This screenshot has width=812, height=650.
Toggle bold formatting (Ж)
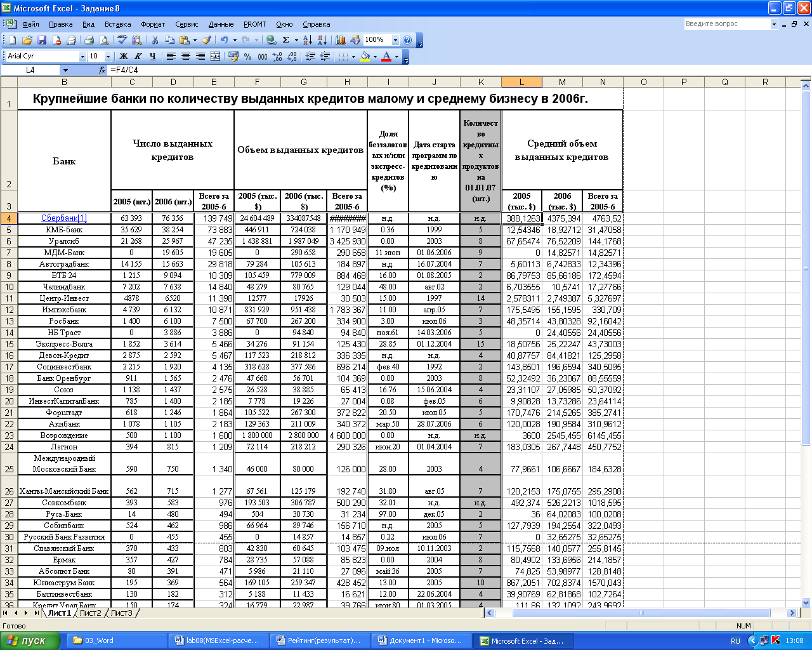click(x=123, y=56)
